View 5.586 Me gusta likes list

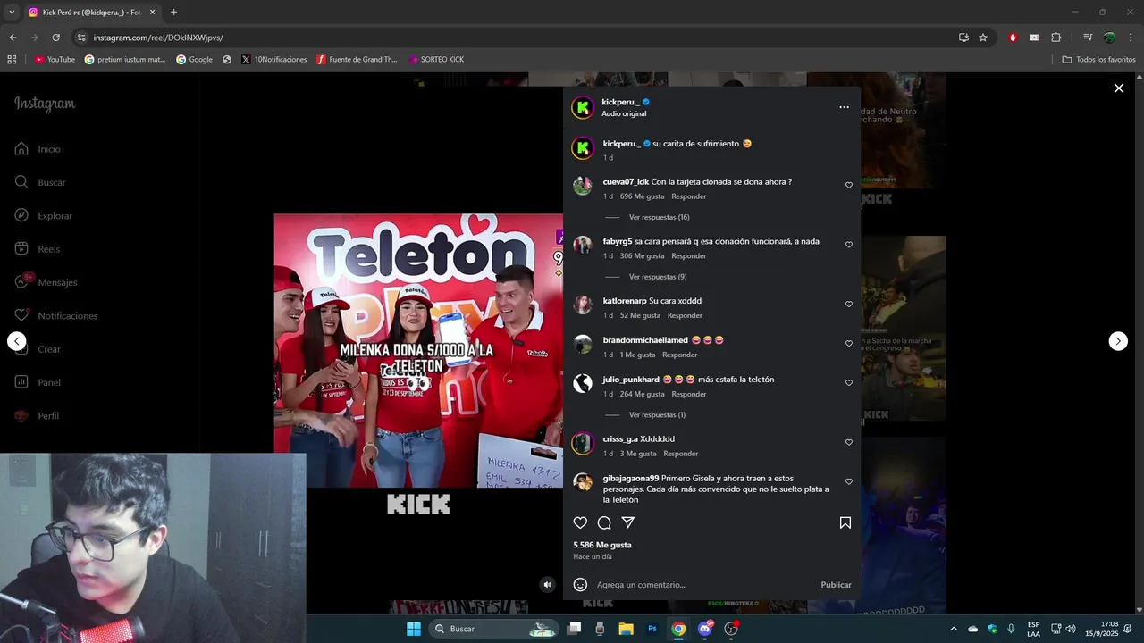tap(602, 545)
